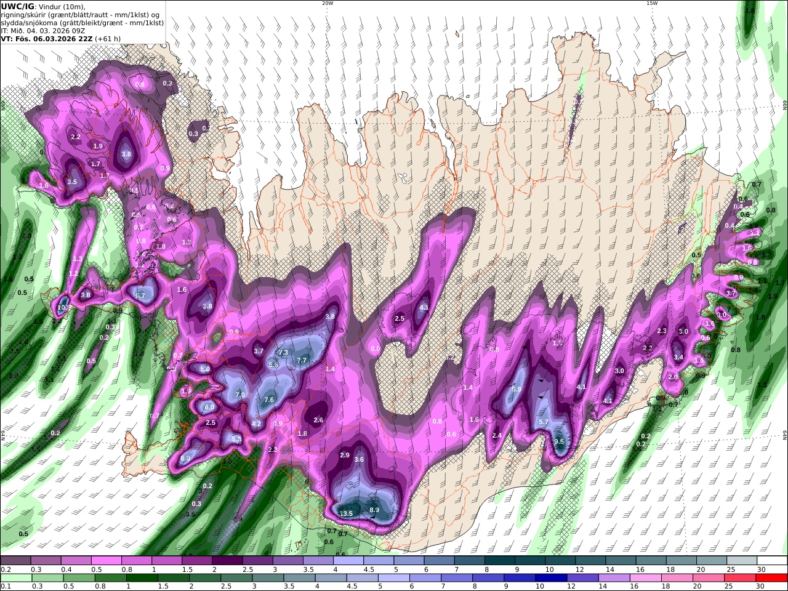Click the 'rigning/skúrir' legend description line
The height and width of the screenshot is (591, 788).
point(80,14)
